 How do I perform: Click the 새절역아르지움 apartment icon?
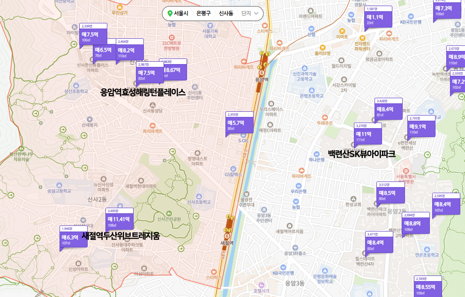290,226
